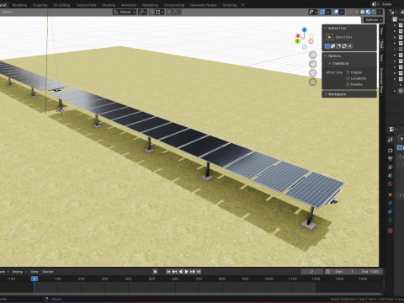This screenshot has height=303, width=404.
Task: Click the End frame field
Action: [x=370, y=272]
